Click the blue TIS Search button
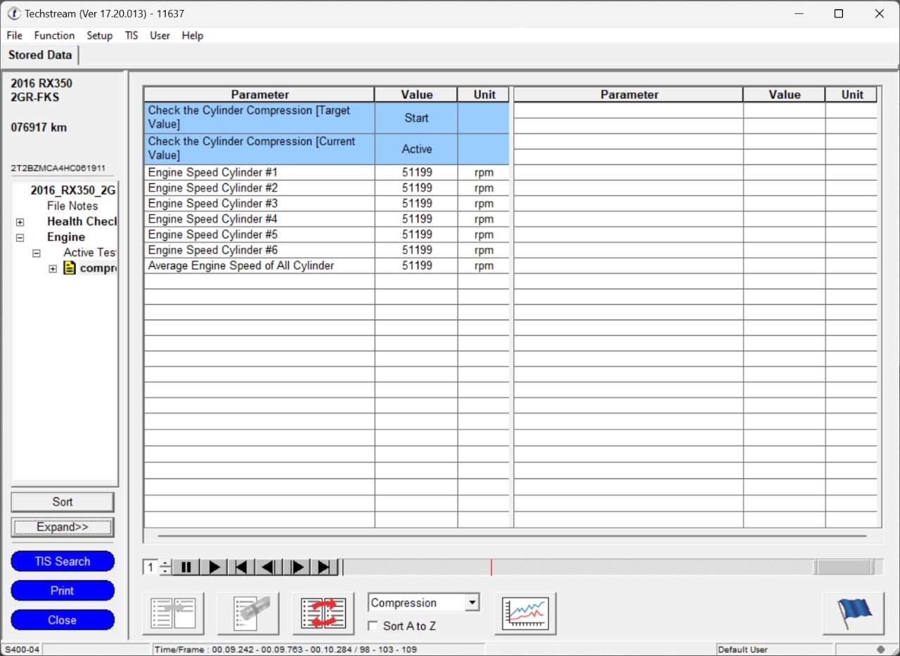Screen dimensions: 900x656 pos(63,561)
